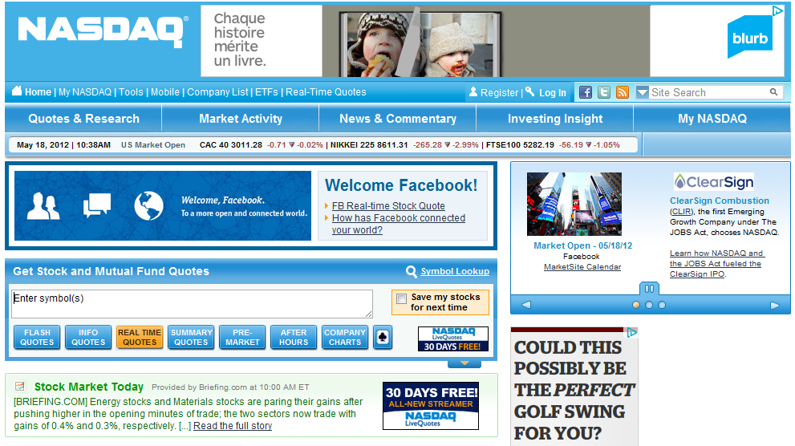This screenshot has width=795, height=446.
Task: Click the ClearSign logo
Action: [x=713, y=181]
